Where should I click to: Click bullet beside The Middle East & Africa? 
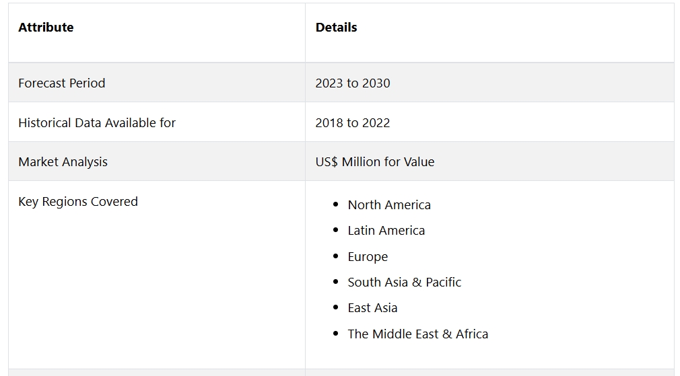pos(336,334)
